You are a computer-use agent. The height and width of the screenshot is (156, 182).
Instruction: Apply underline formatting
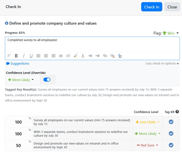(31, 56)
